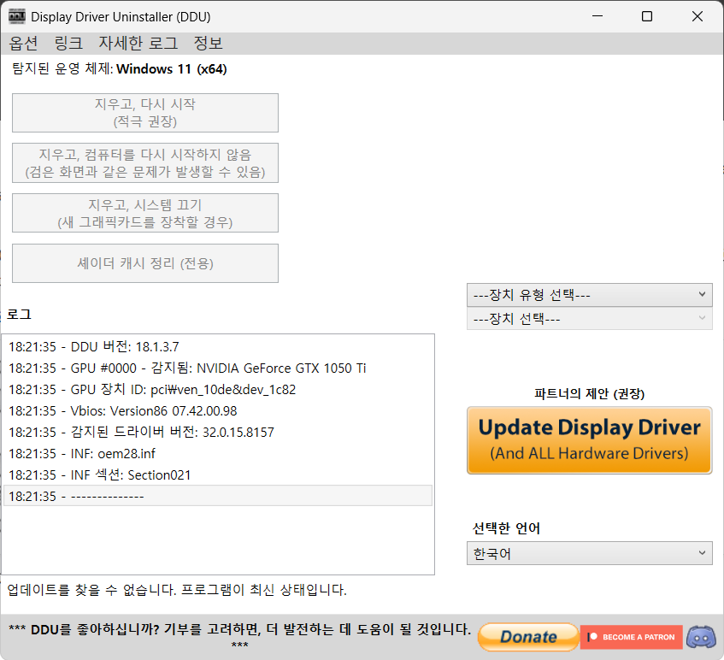Select the 감지된 드라이버 버전 log row
Image resolution: width=724 pixels, height=660 pixels.
coord(218,433)
